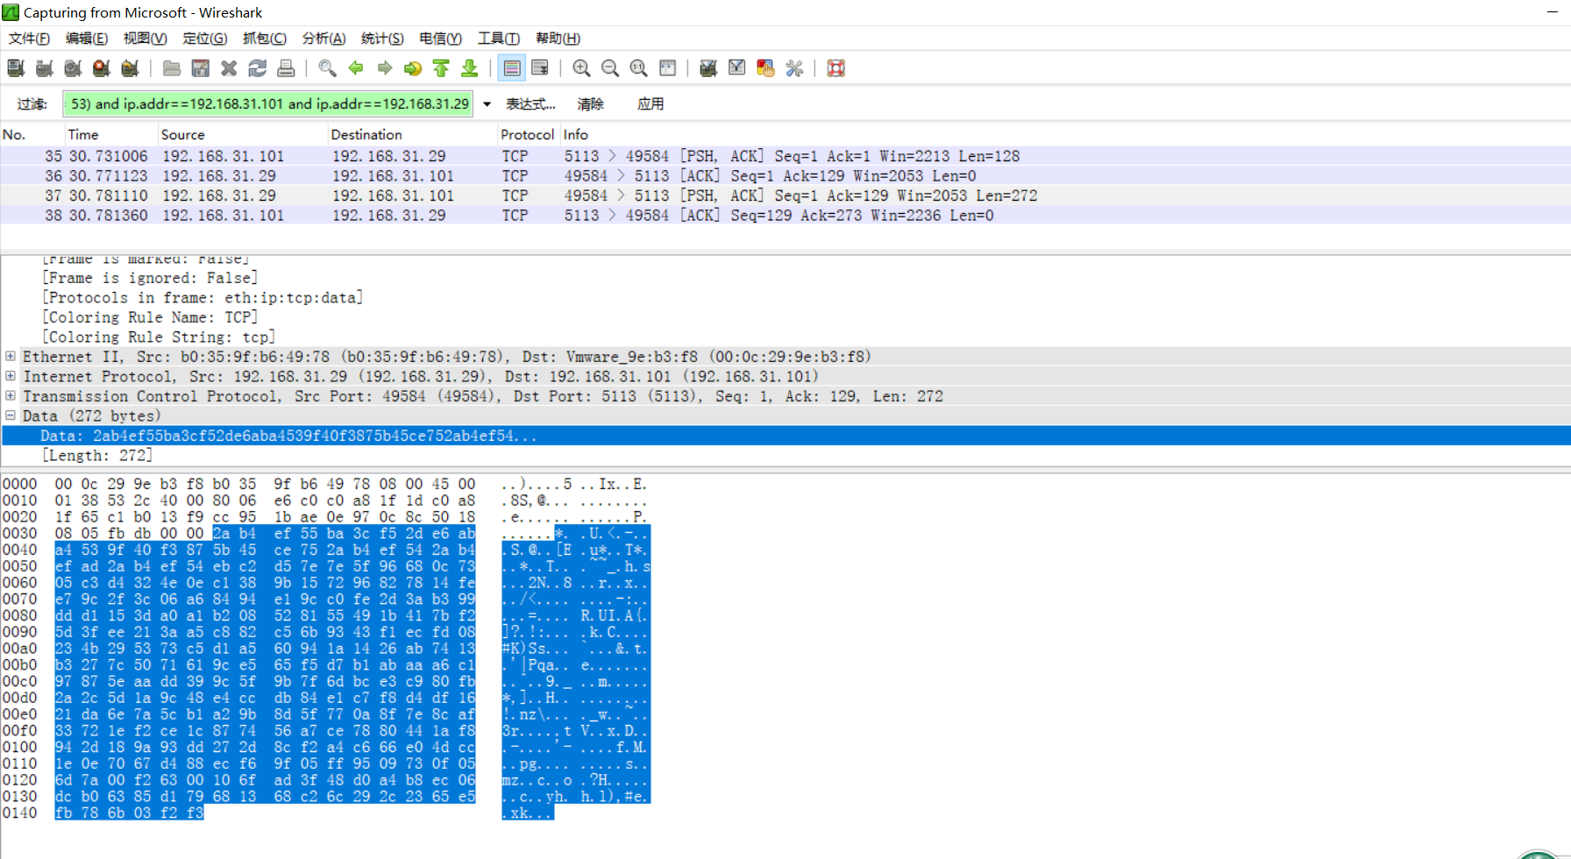Collapse the Data (272 bytes) node

[x=11, y=415]
